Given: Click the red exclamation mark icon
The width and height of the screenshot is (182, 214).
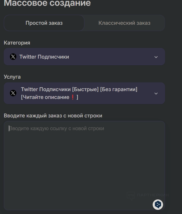Looking at the screenshot, I should 73,97.
